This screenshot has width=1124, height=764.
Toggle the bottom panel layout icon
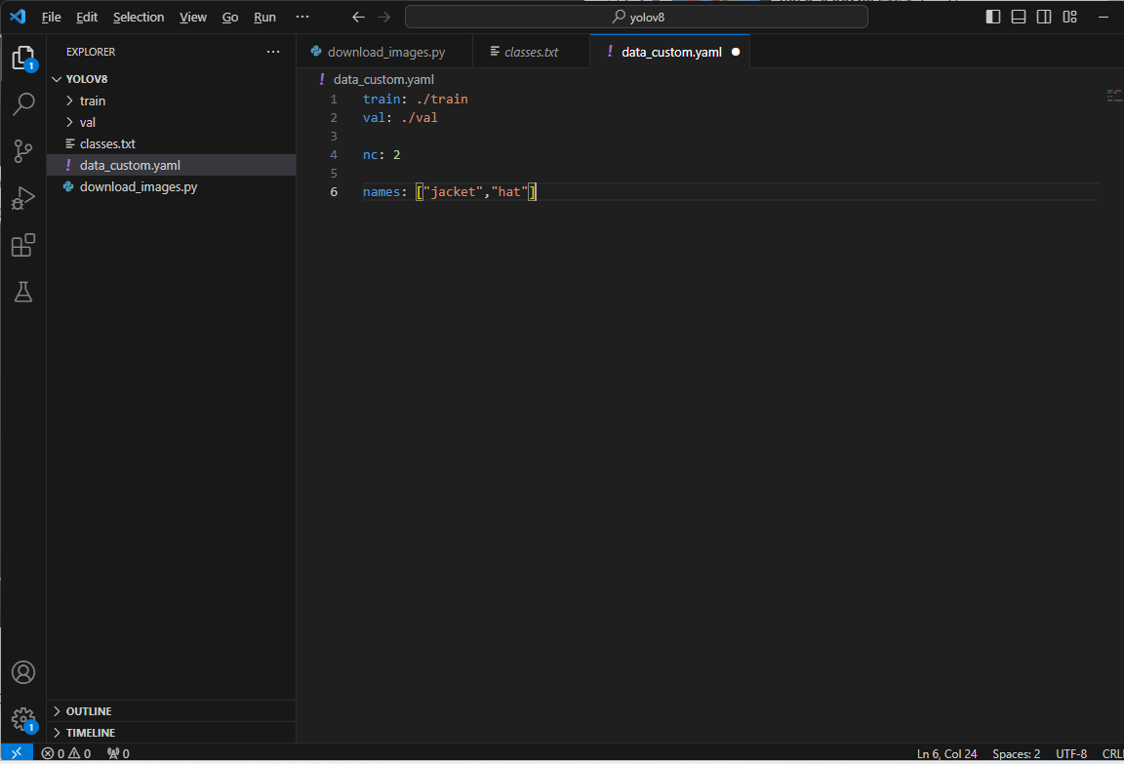click(x=1019, y=17)
